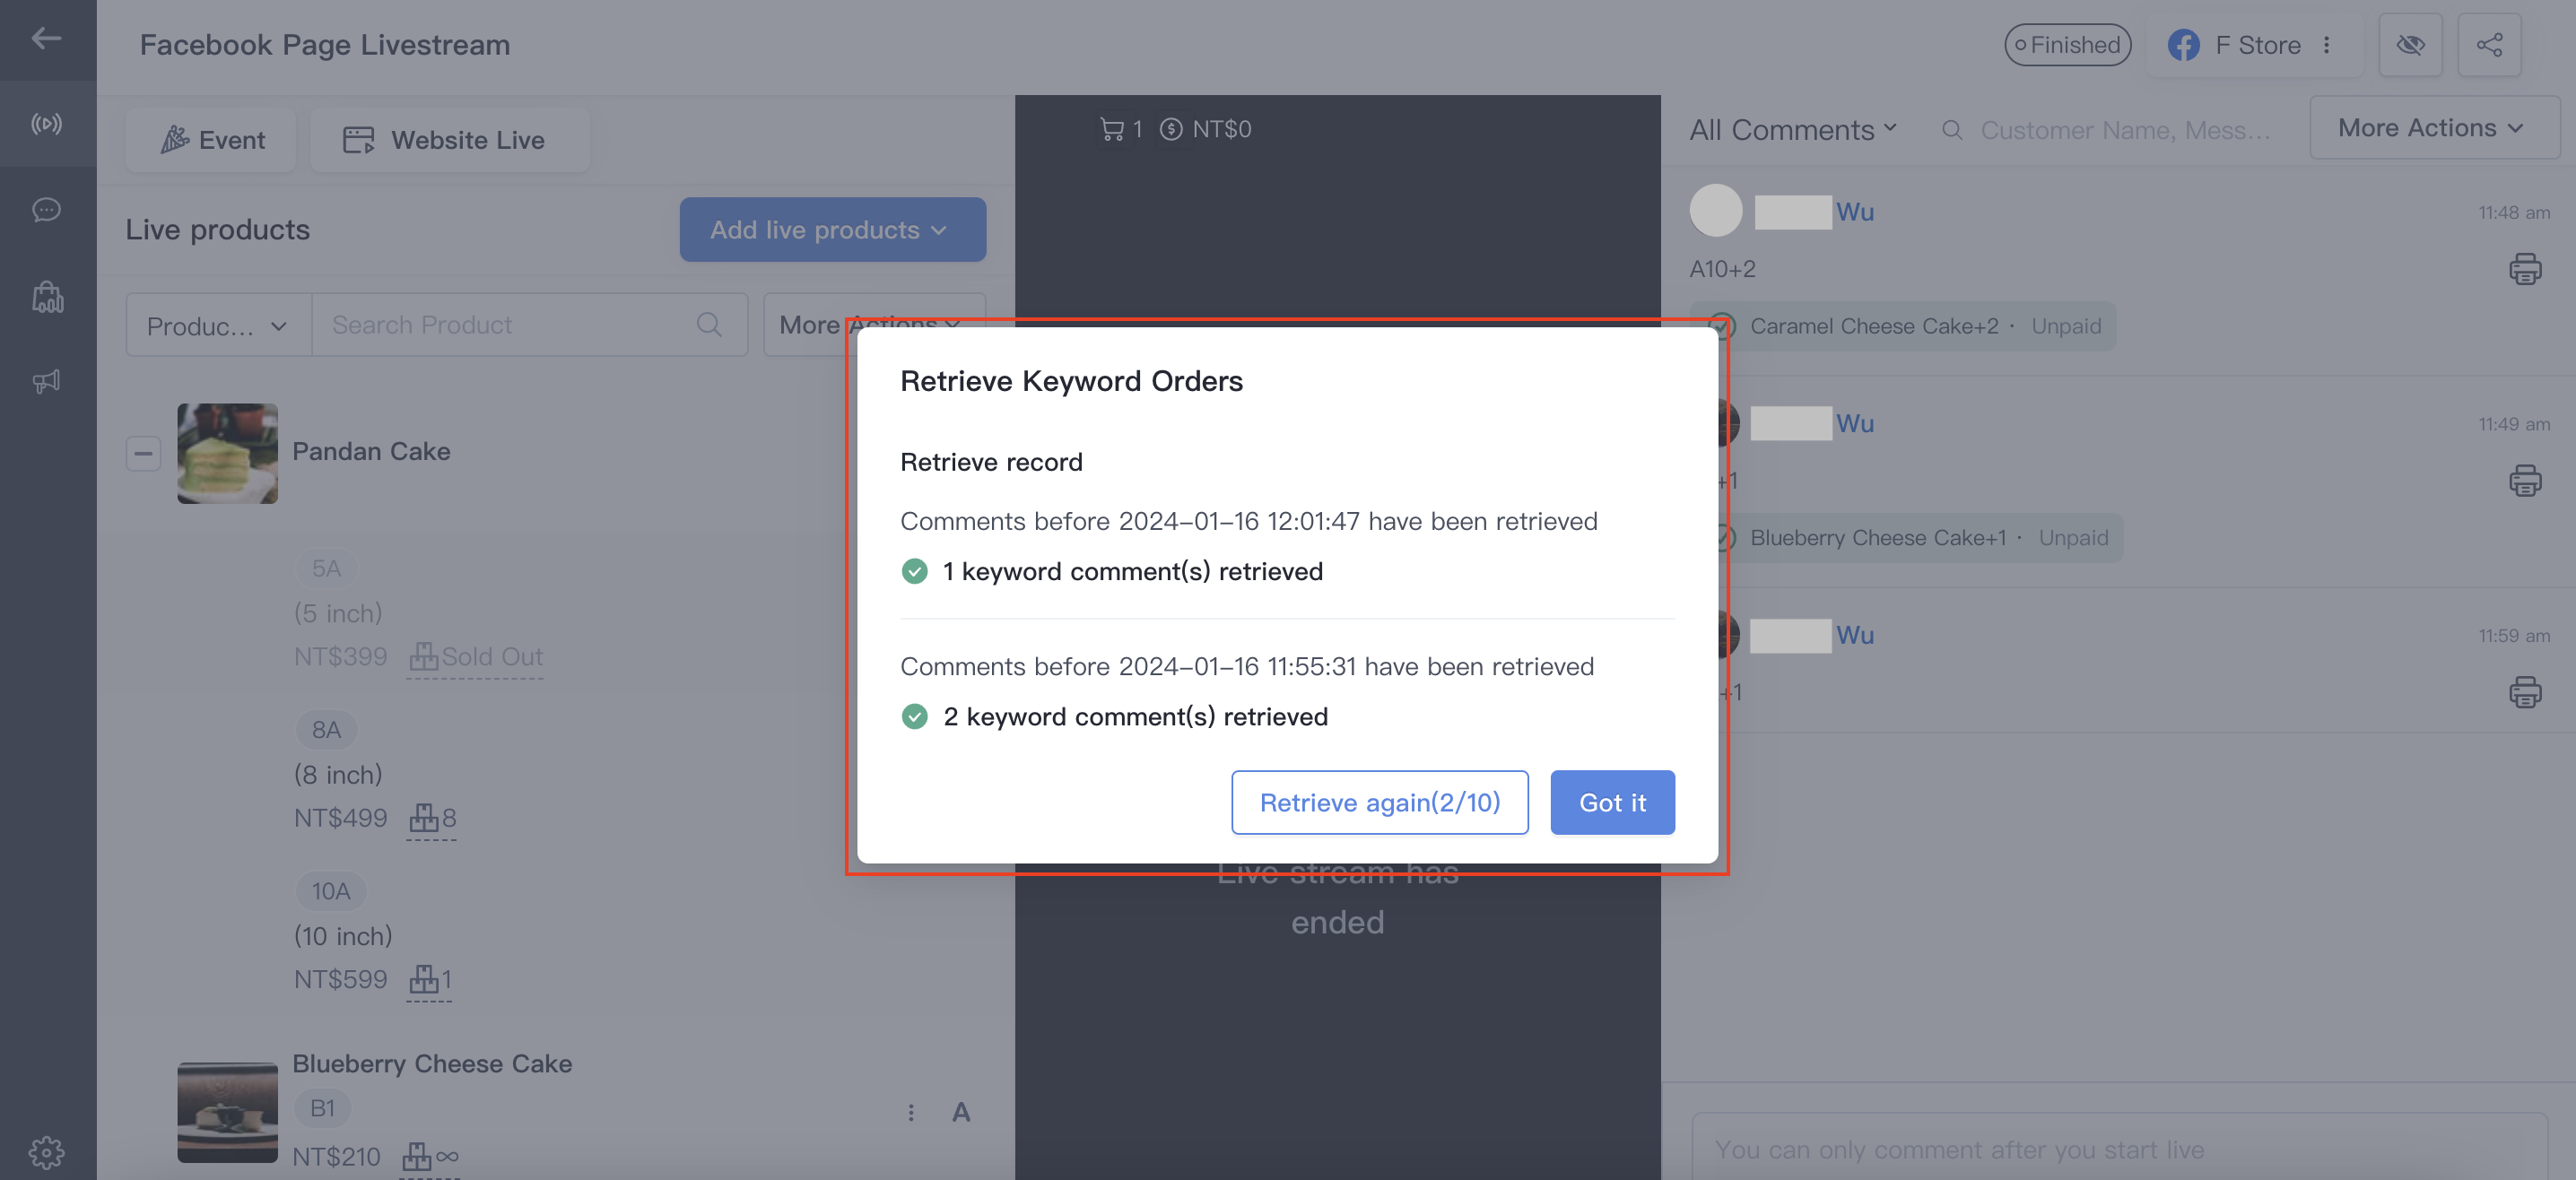Switch to the Event tab
2576x1180 pixels.
212,140
